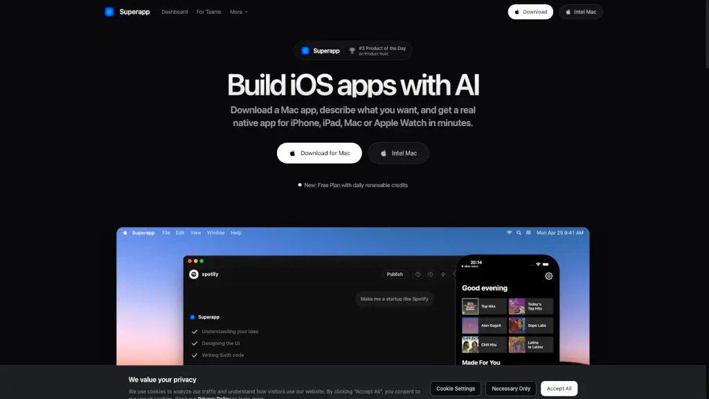Click the help question-mark icon beside Publish

click(x=418, y=274)
